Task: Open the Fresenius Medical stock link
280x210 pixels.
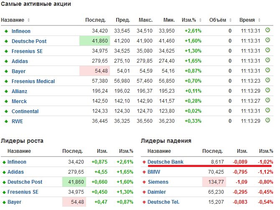Action: [x=33, y=81]
